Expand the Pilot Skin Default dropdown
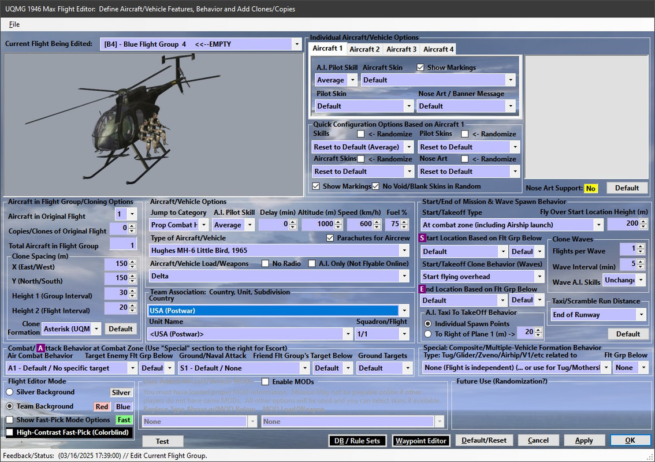 click(x=409, y=106)
